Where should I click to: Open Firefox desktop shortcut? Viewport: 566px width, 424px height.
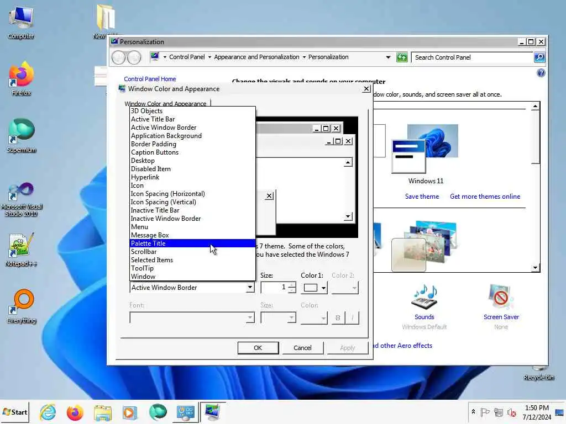21,78
